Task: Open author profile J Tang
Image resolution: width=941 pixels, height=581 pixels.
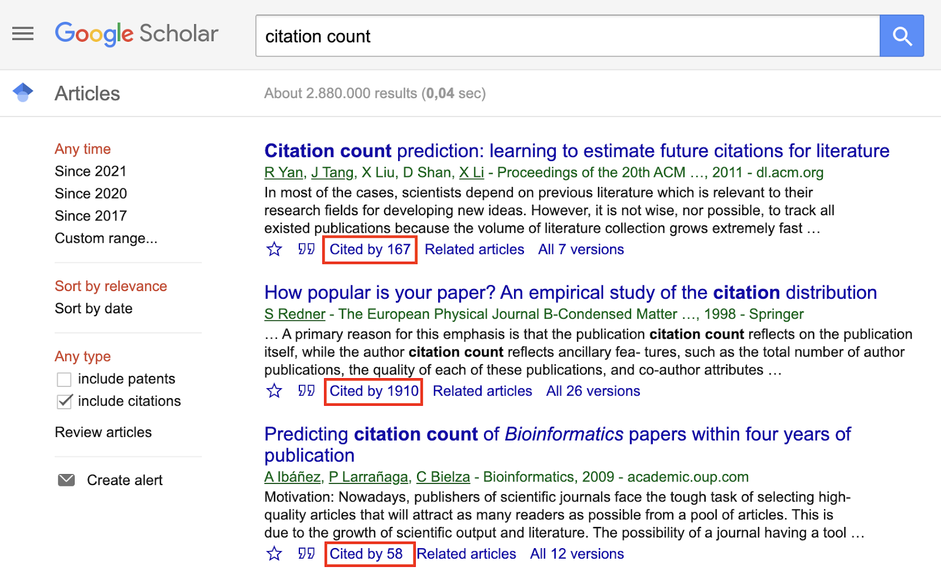Action: click(332, 172)
